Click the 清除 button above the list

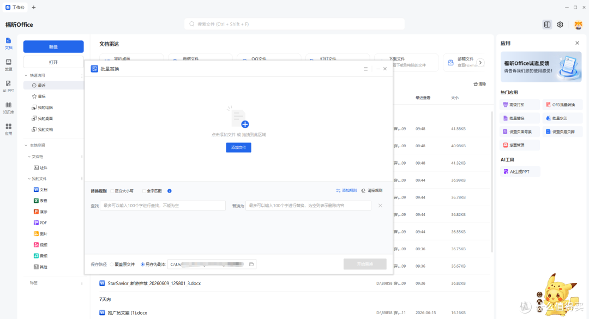(x=480, y=84)
